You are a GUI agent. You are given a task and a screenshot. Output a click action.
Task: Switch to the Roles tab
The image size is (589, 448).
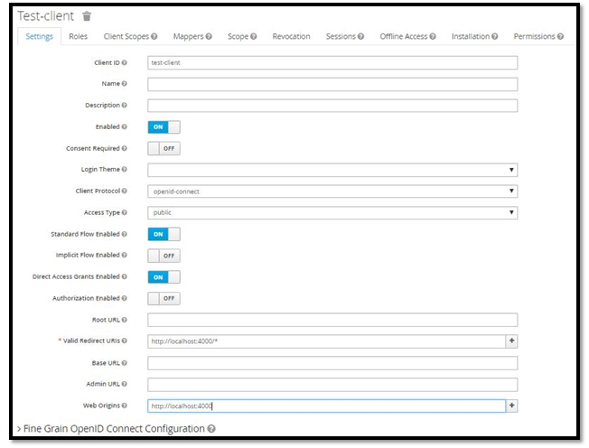pyautogui.click(x=79, y=36)
